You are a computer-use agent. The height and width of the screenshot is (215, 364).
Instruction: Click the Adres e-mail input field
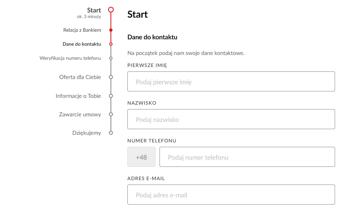point(231,195)
